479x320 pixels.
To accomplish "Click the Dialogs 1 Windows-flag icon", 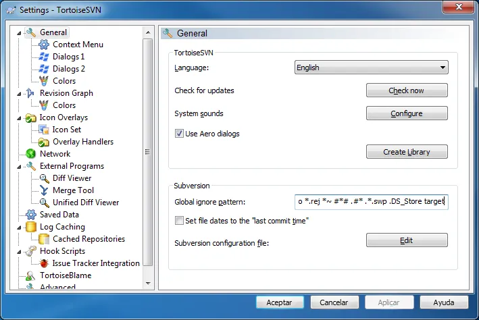I will (x=44, y=57).
